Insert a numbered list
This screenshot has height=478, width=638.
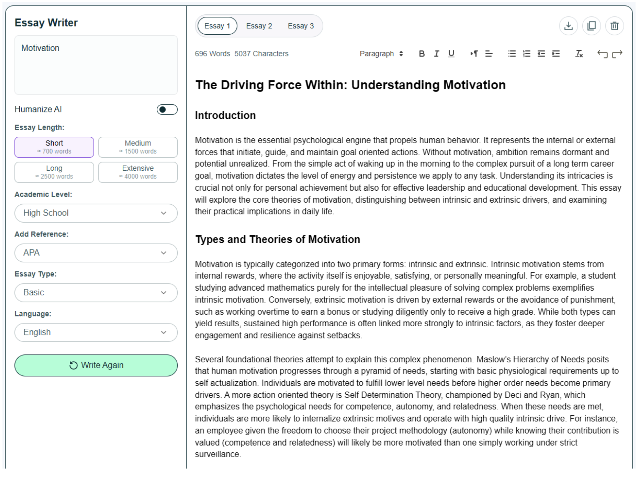[x=527, y=54]
